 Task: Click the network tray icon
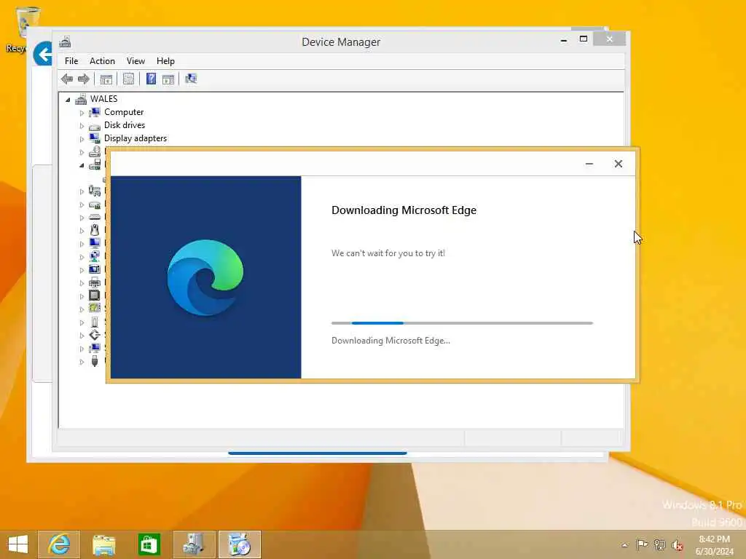[659, 544]
